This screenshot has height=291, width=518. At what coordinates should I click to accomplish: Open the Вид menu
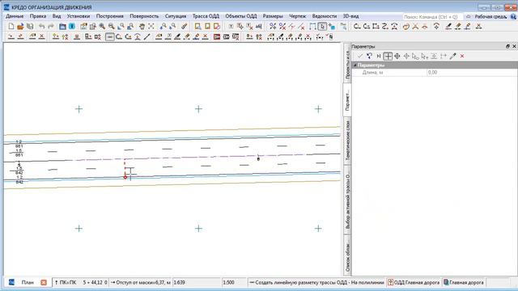57,16
